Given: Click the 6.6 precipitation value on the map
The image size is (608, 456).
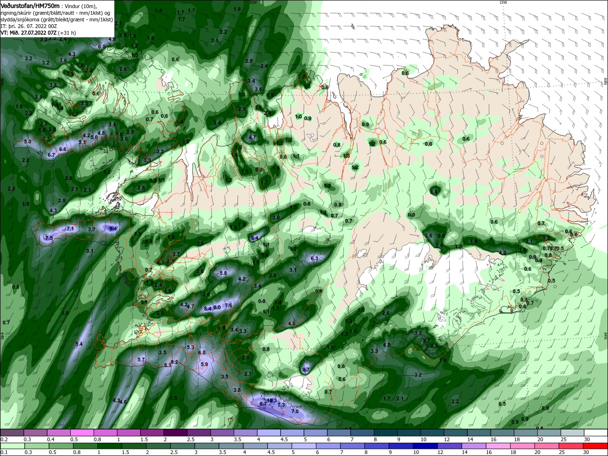Looking at the screenshot, I should pyautogui.click(x=63, y=149).
